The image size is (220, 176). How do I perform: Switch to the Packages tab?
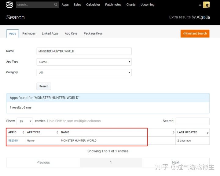pyautogui.click(x=29, y=33)
